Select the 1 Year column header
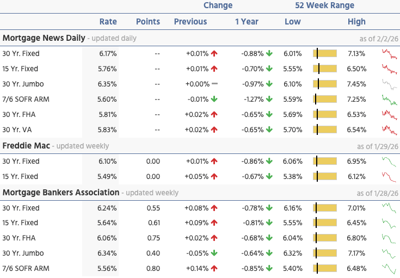 click(x=247, y=22)
